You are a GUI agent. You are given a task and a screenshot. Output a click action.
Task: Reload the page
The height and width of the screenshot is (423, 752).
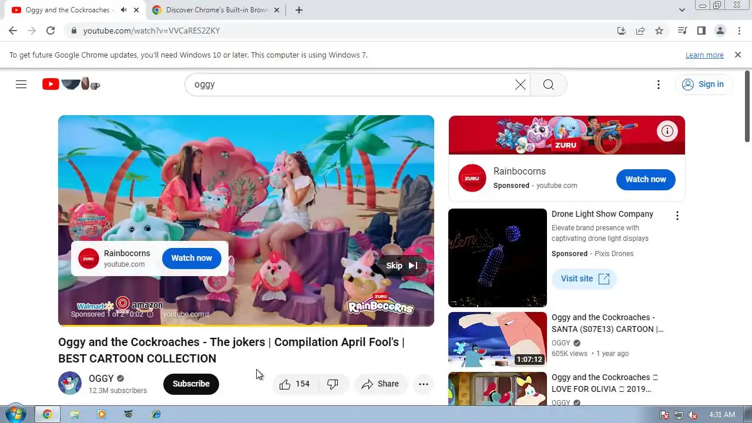point(51,31)
